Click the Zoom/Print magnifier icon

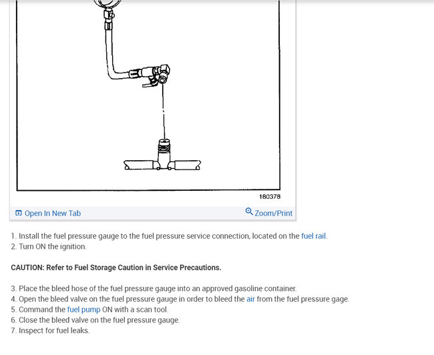tap(249, 212)
